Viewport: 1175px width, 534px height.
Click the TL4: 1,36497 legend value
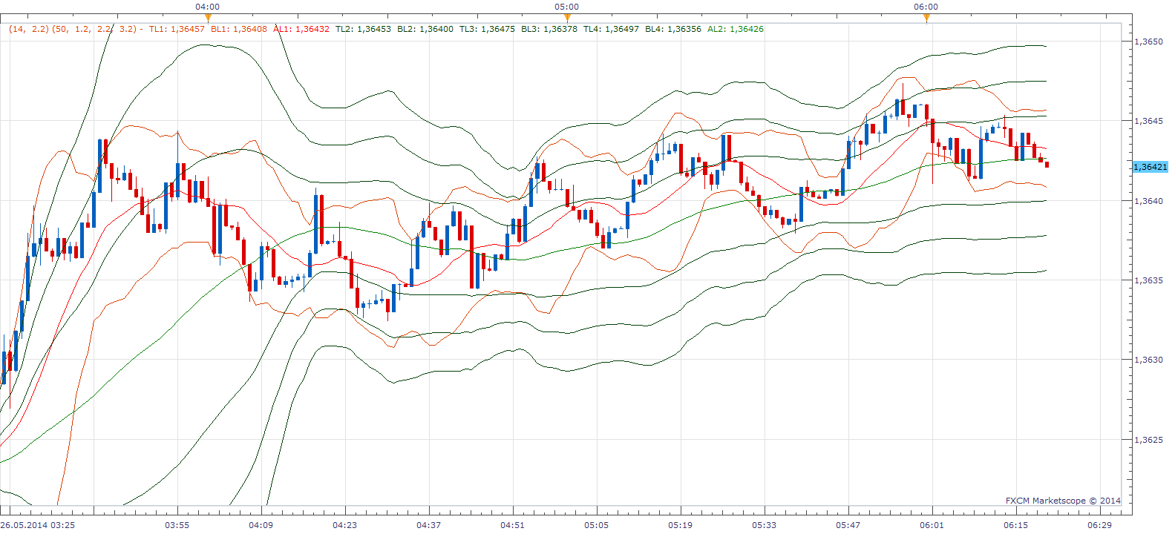(611, 30)
